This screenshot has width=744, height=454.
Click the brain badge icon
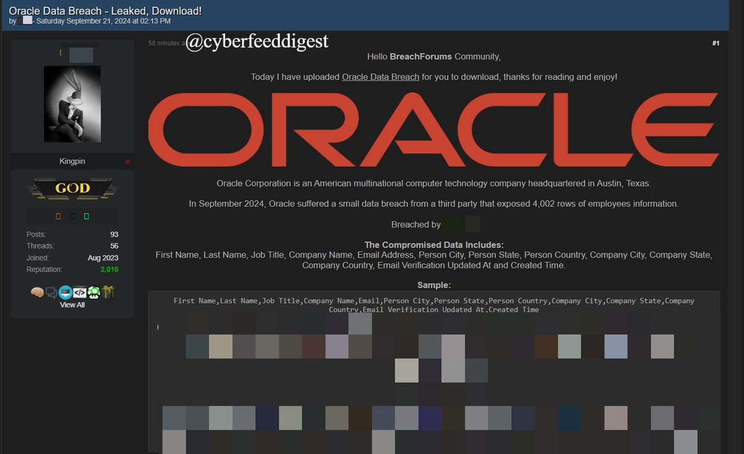click(38, 292)
